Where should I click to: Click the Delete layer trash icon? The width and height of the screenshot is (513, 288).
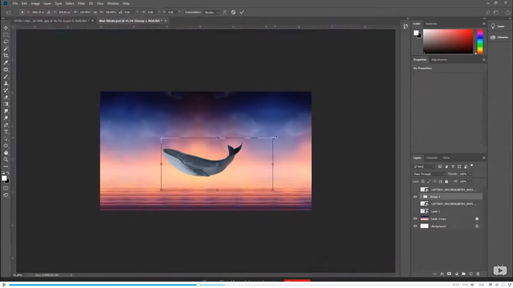pyautogui.click(x=477, y=273)
